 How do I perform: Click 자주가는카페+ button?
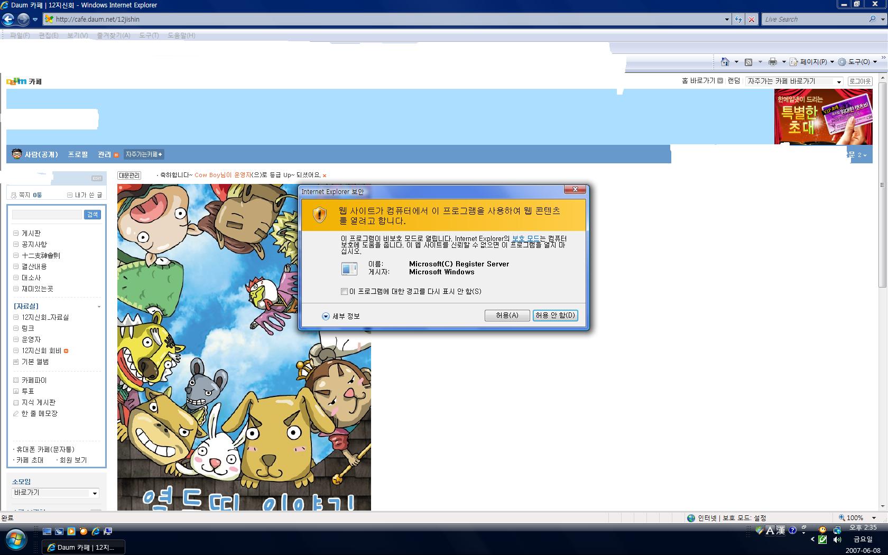pyautogui.click(x=144, y=154)
